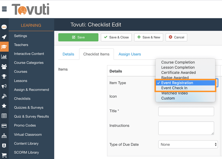This screenshot has width=222, height=159.
Task: Open the Assign Users tab
Action: 130,54
